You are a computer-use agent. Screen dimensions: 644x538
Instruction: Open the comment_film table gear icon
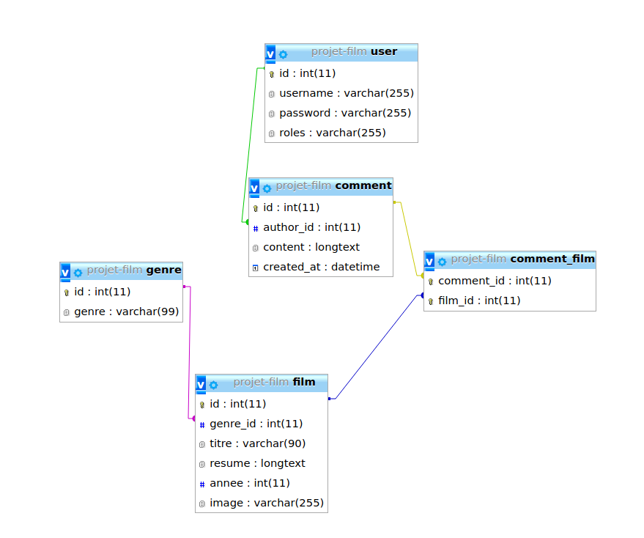pos(442,260)
